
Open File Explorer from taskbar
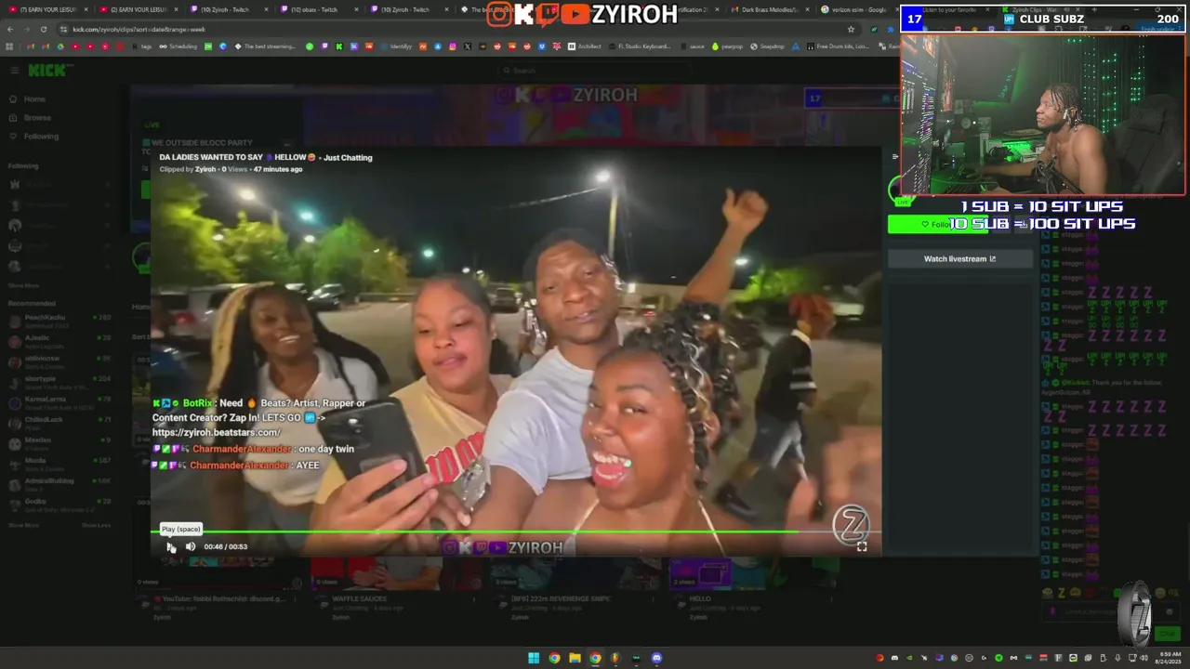coord(575,658)
